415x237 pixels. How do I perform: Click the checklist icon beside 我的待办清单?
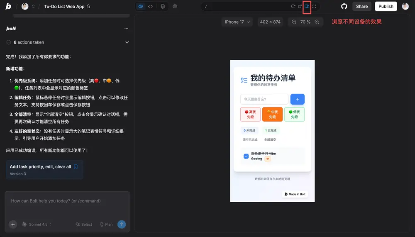click(x=244, y=80)
